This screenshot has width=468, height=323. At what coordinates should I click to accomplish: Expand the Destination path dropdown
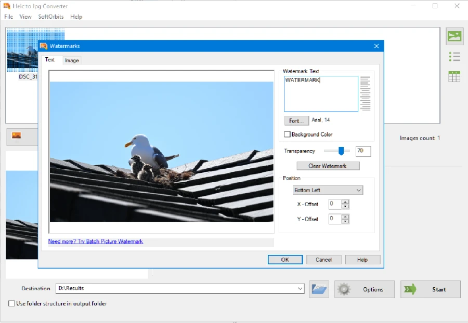pos(300,288)
